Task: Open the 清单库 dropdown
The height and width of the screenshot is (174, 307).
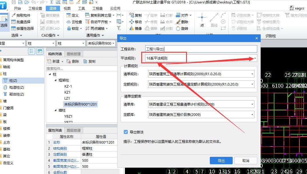Action: point(252,104)
